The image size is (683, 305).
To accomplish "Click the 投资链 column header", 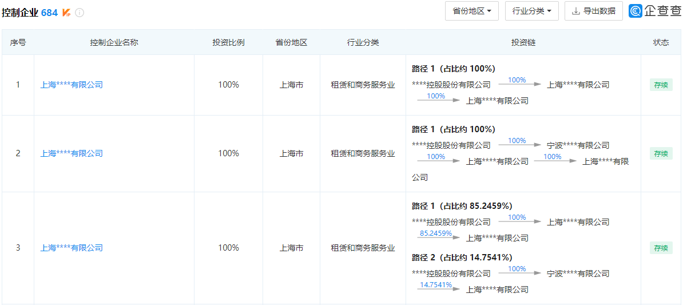I will point(523,42).
